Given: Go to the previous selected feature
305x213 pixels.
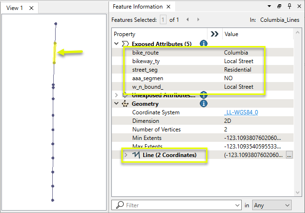Looking at the screenshot, I should coord(188,20).
